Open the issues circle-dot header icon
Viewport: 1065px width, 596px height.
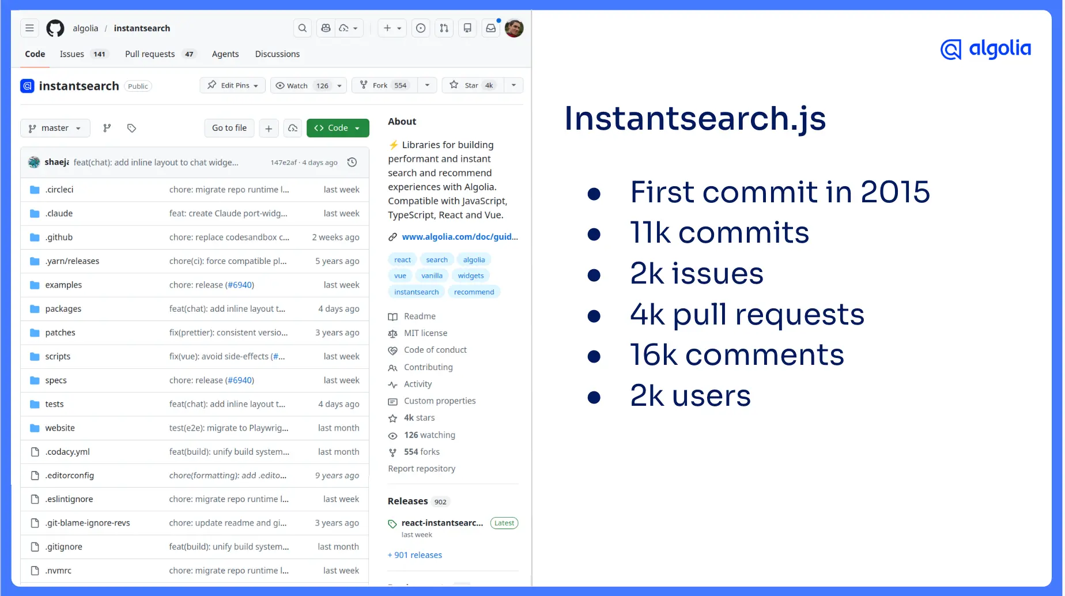click(x=421, y=28)
